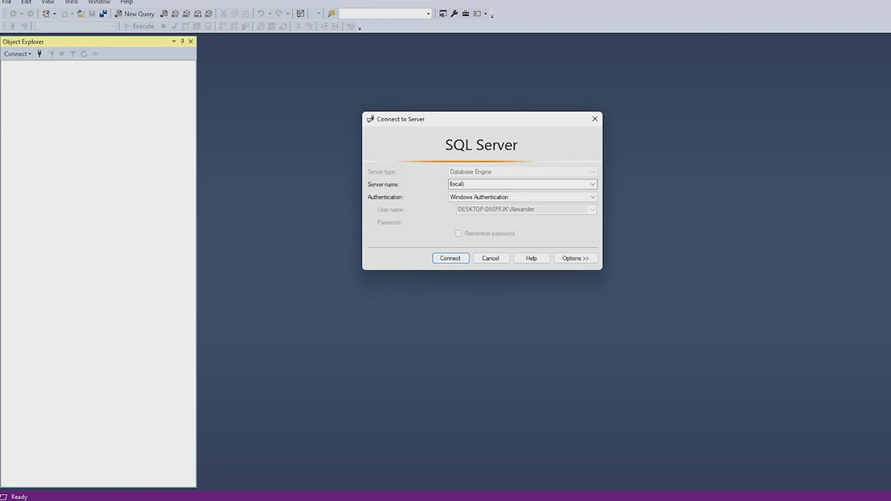Open the toolbar search combo box dropdown
The width and height of the screenshot is (891, 501).
tap(428, 14)
